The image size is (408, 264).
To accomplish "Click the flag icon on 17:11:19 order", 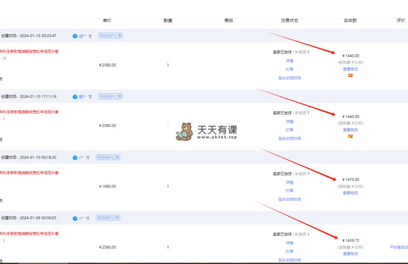I will pos(90,97).
